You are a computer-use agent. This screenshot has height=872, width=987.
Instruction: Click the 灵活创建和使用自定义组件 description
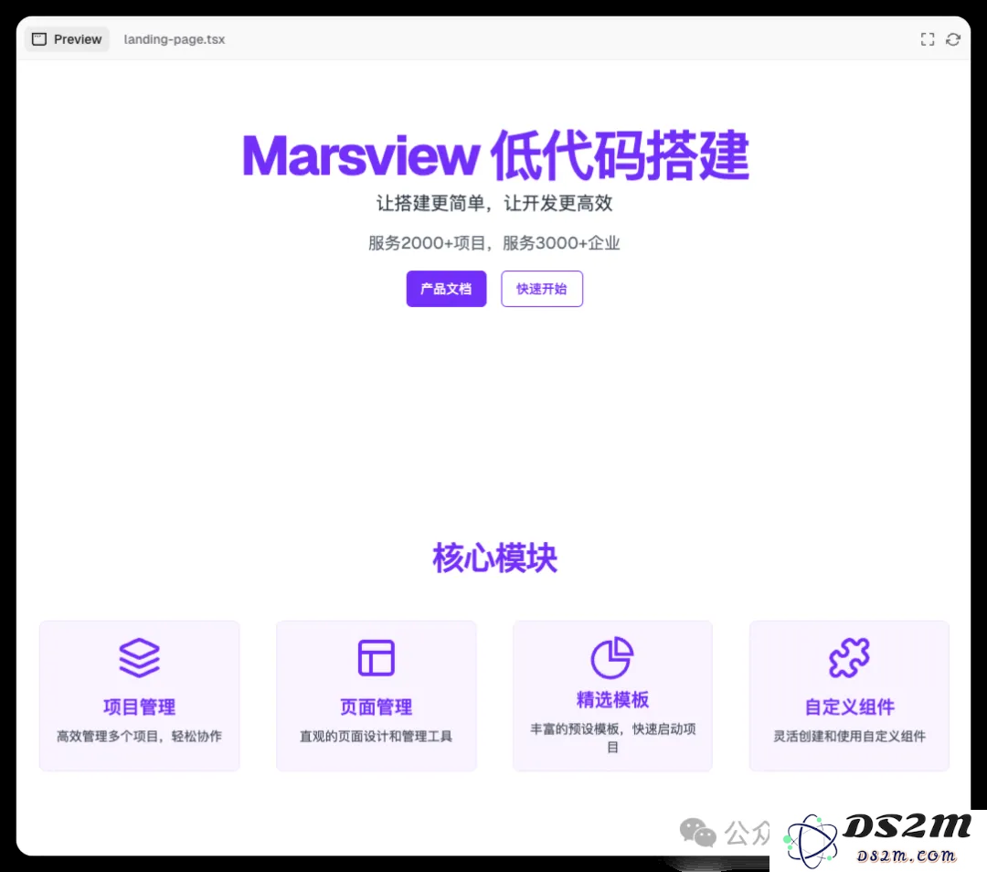tap(849, 736)
